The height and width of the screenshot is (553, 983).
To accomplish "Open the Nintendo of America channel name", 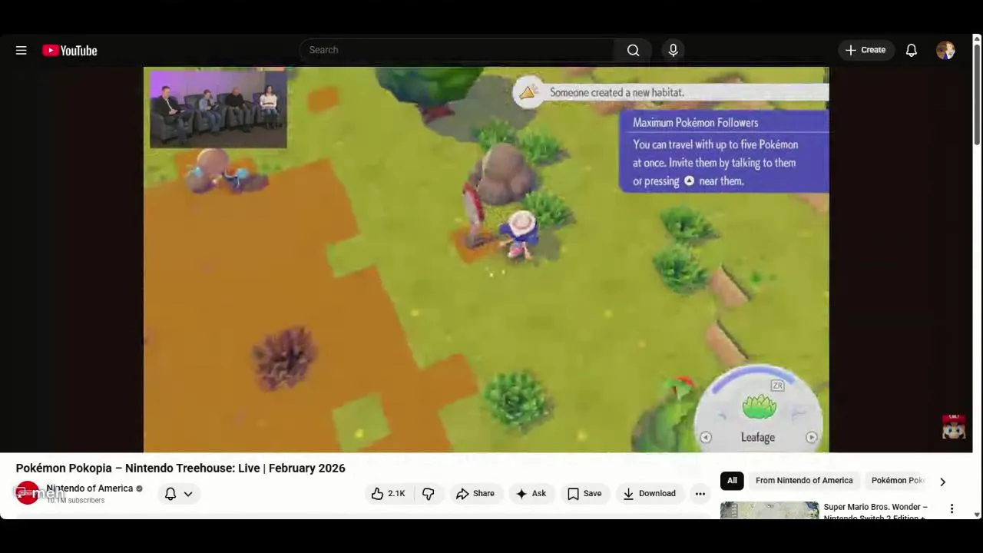I will (90, 488).
